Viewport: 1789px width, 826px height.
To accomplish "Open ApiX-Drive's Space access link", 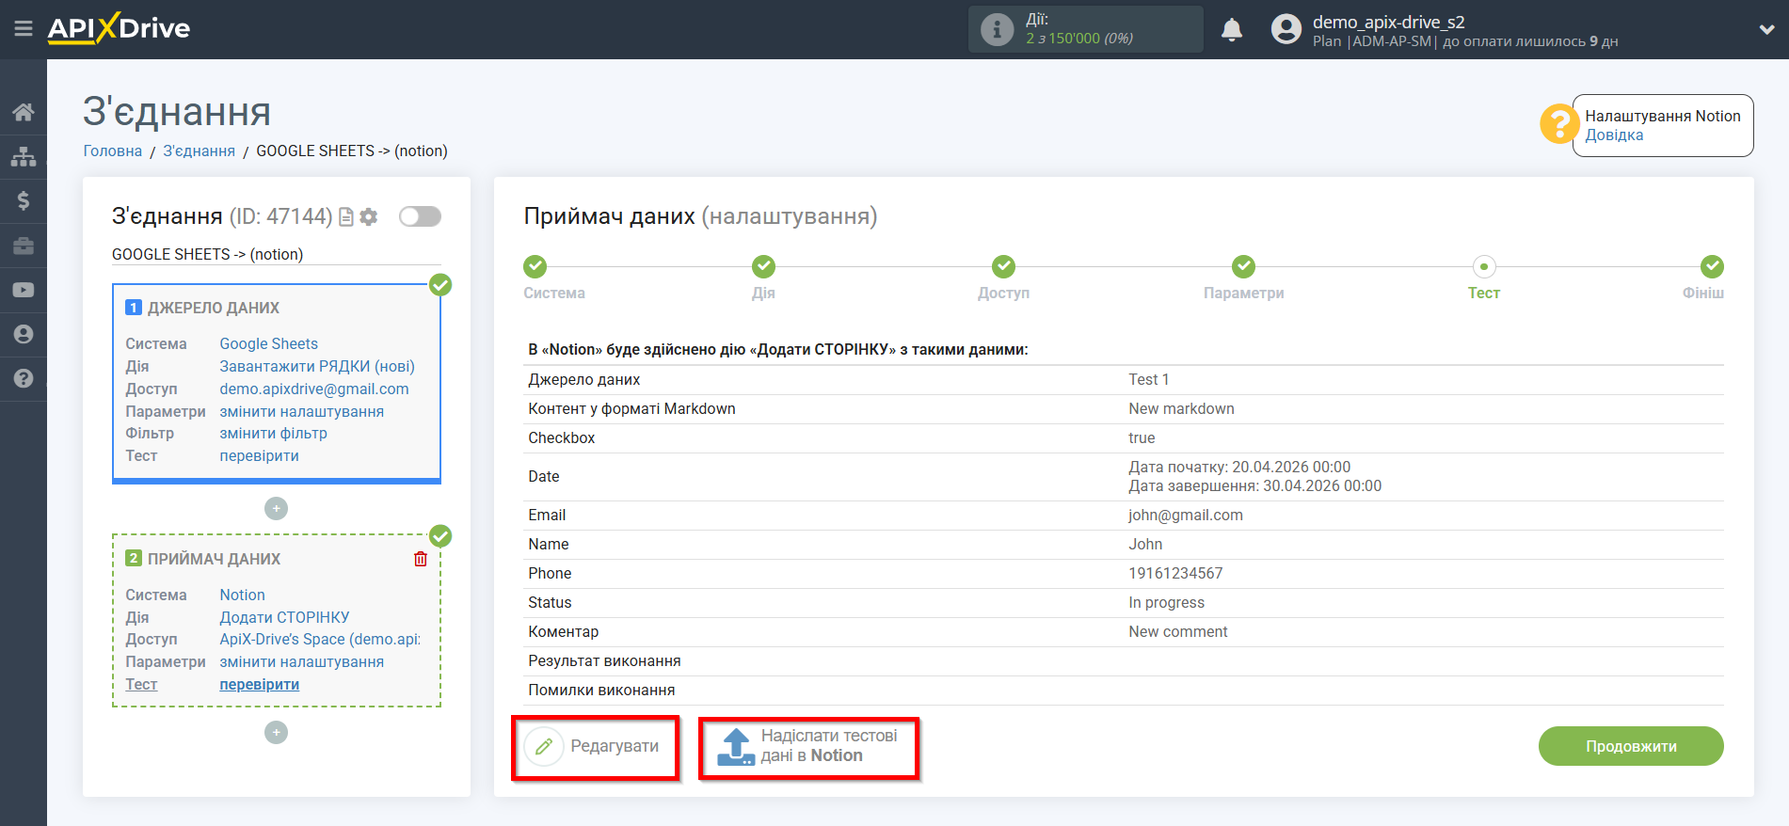I will tap(320, 640).
